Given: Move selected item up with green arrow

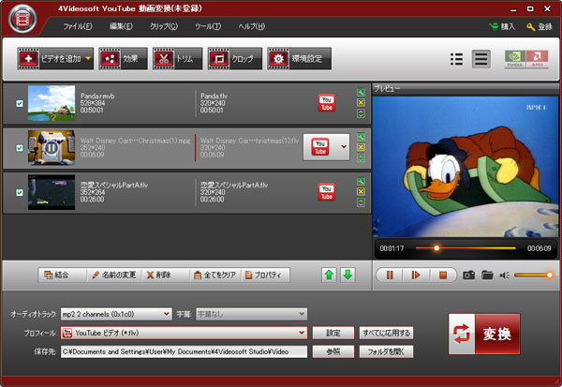Looking at the screenshot, I should (329, 275).
